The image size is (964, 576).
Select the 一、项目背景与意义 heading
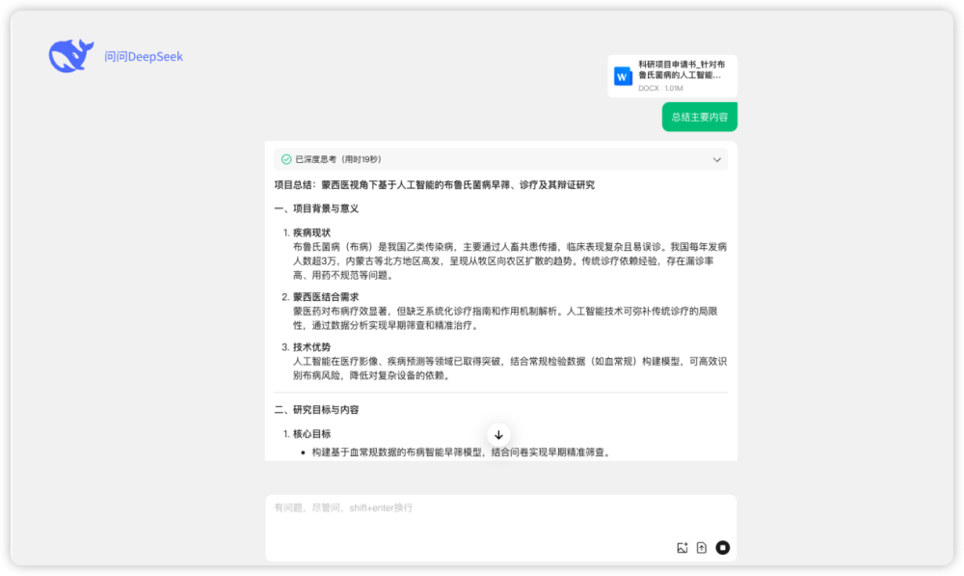point(316,208)
